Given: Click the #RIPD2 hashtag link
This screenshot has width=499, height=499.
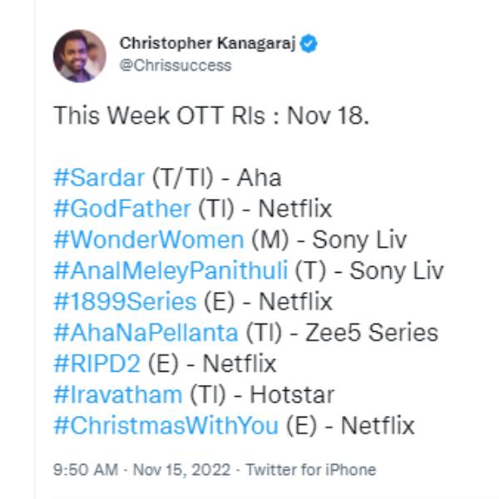Looking at the screenshot, I should tap(100, 363).
